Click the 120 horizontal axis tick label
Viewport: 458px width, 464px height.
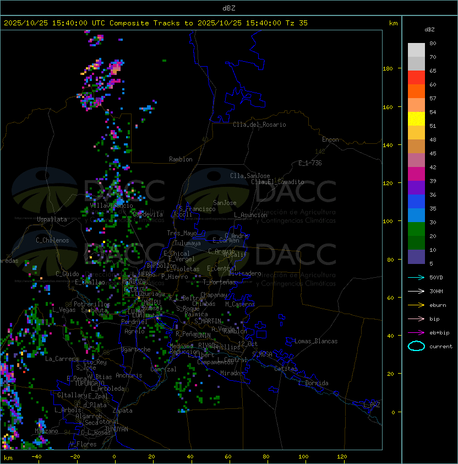(341, 457)
